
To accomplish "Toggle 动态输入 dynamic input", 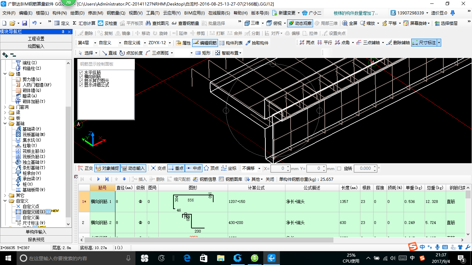I will [x=133, y=168].
